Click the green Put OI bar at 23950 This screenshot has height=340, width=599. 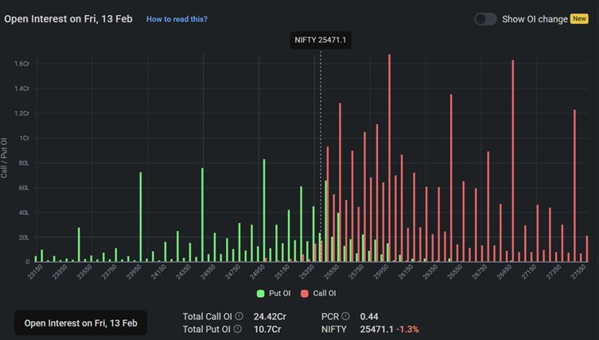(x=141, y=217)
